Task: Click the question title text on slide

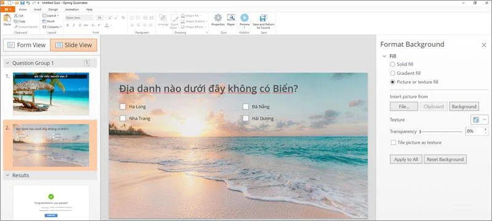Action: point(208,89)
